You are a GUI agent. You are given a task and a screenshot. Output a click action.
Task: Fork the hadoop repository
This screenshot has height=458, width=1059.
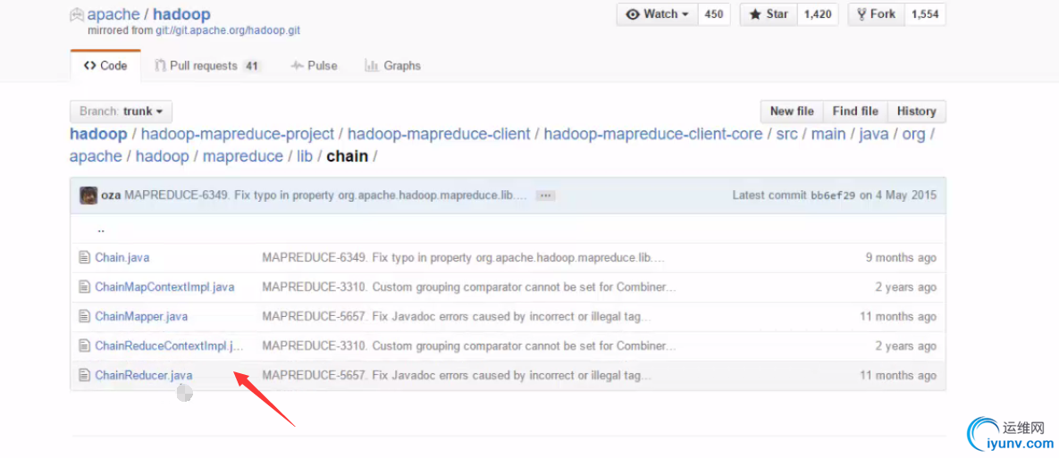(875, 14)
